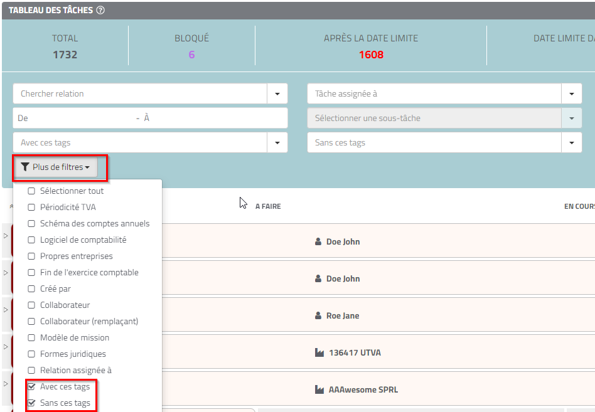Select Logiciel de comptabilité in the filter menu
This screenshot has height=412, width=595.
click(83, 240)
